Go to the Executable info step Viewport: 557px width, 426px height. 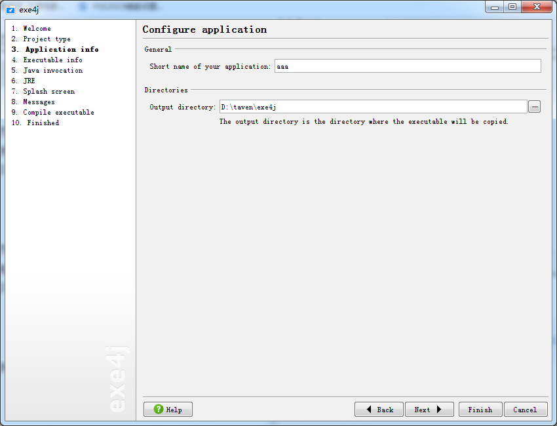52,60
